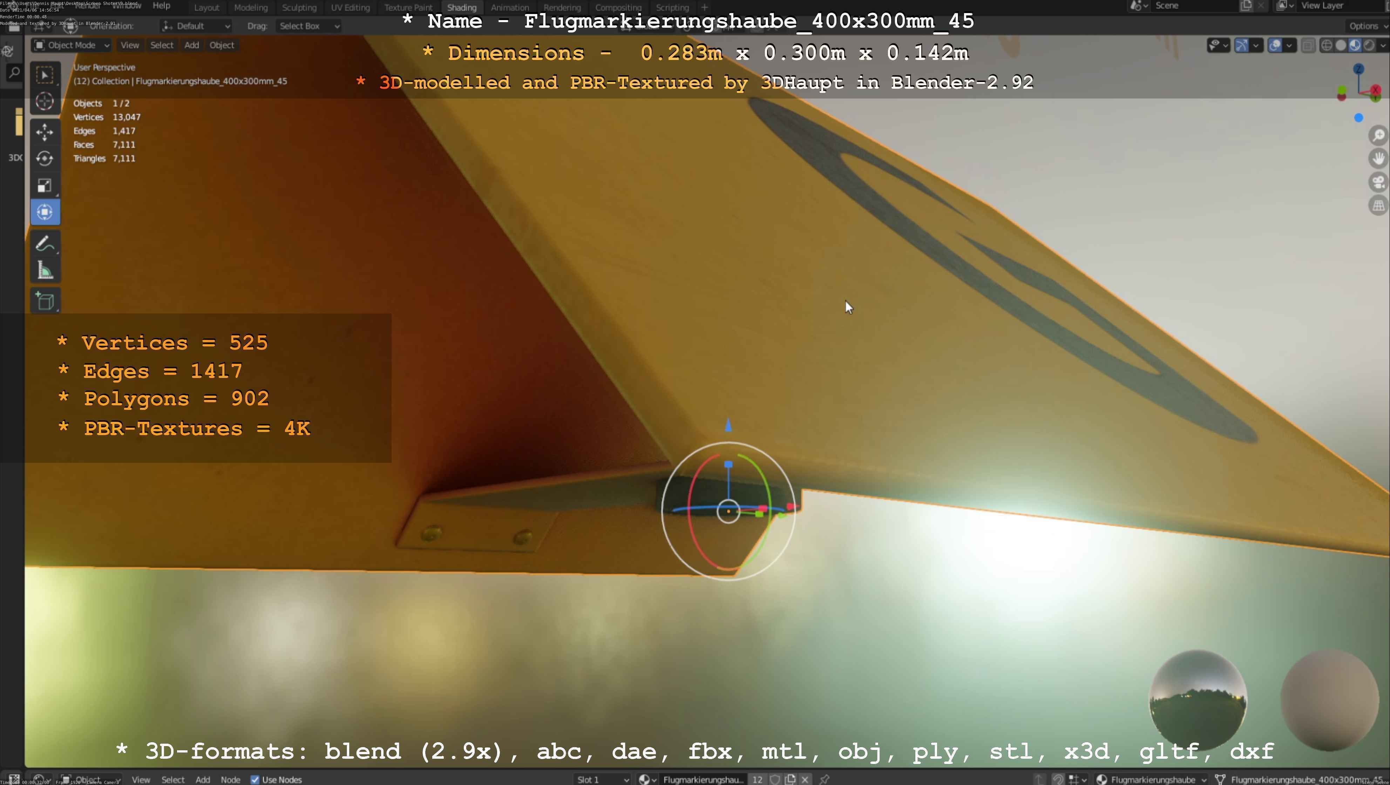Screen dimensions: 1390x785
Task: Select the Scale tool
Action: (45, 185)
